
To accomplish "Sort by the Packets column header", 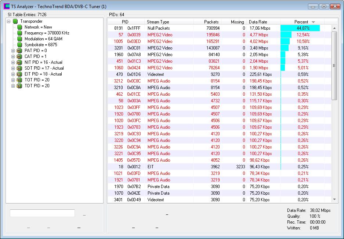I will pyautogui.click(x=207, y=22).
